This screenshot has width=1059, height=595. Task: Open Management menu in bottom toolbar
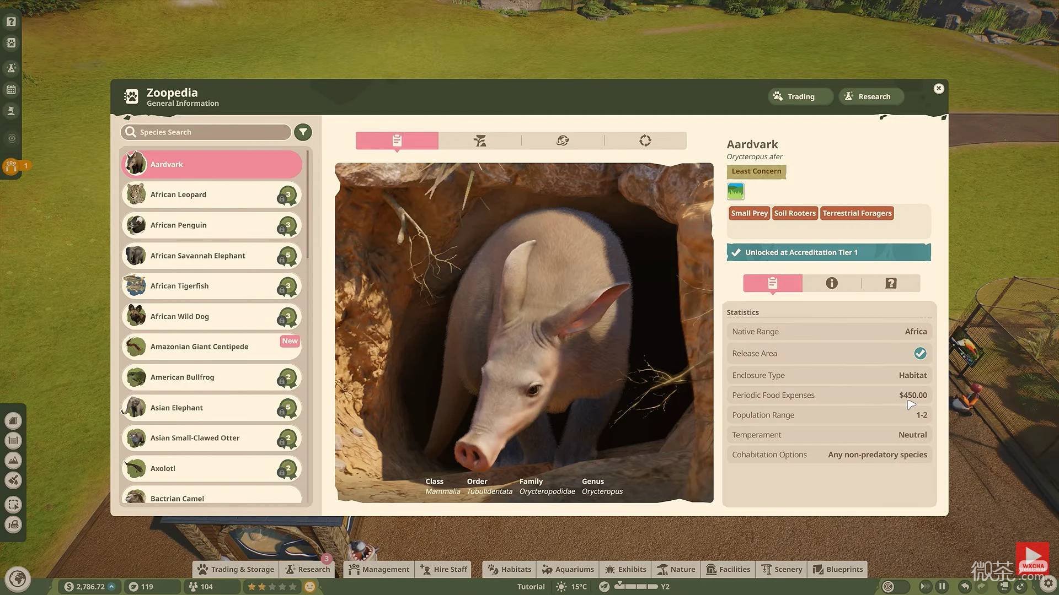pyautogui.click(x=379, y=569)
